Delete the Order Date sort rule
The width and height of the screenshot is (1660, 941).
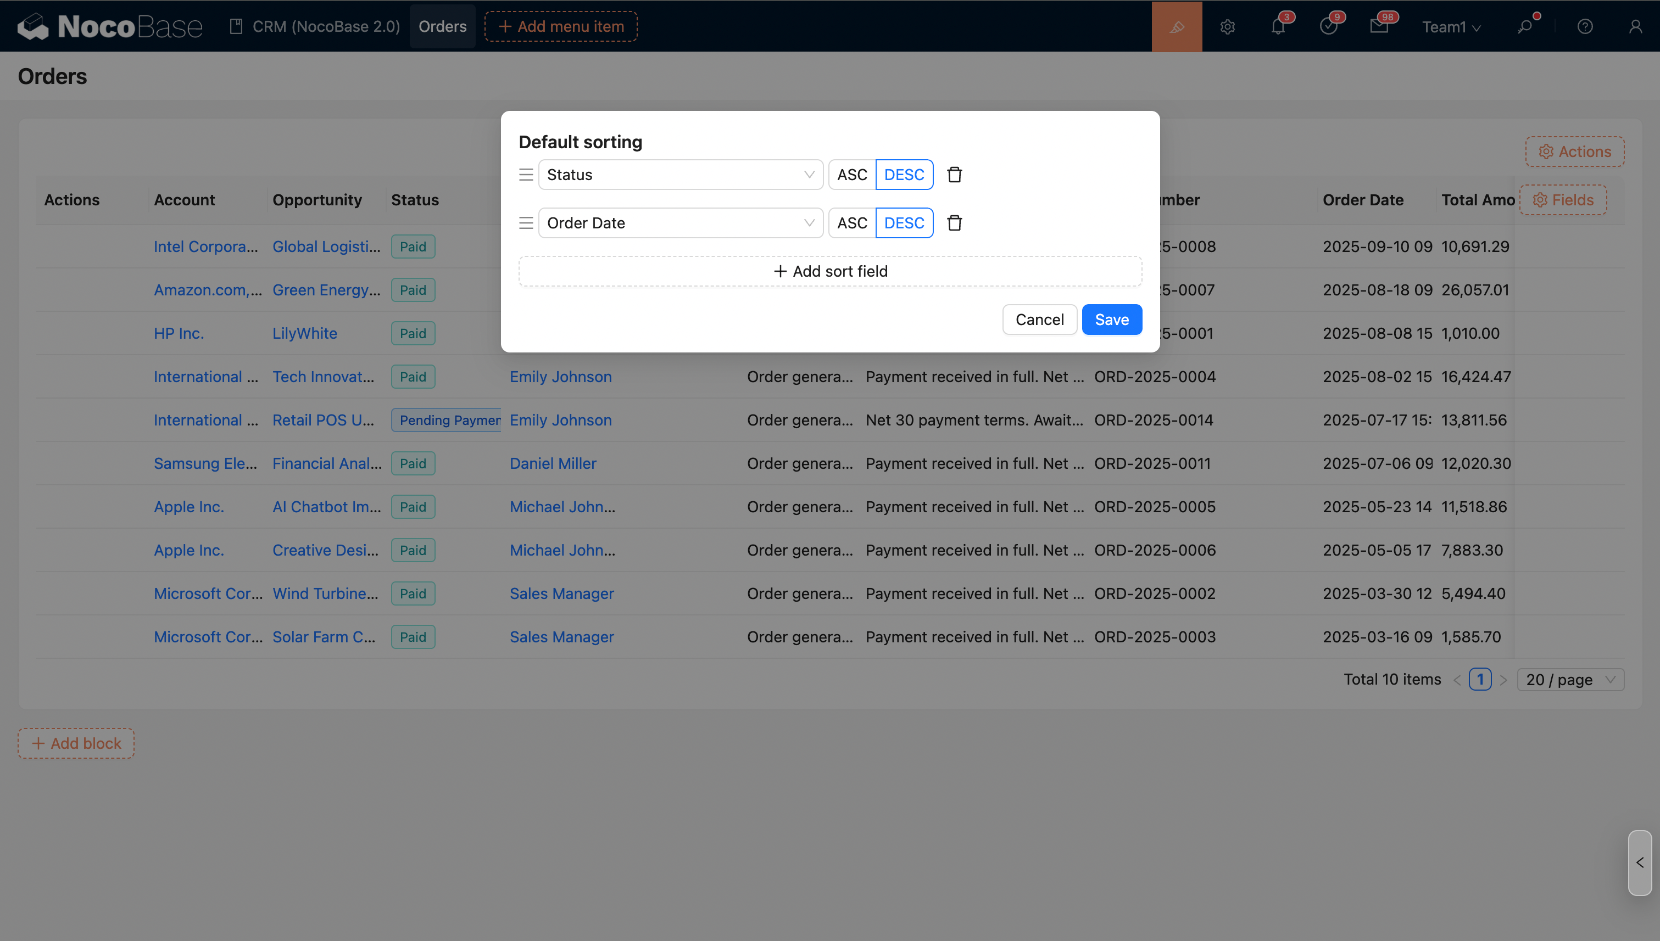click(x=955, y=223)
